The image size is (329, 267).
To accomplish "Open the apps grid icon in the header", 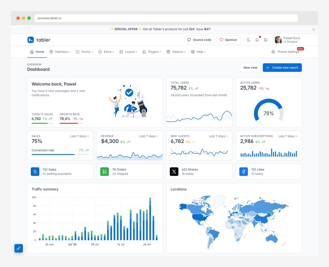I will (265, 40).
